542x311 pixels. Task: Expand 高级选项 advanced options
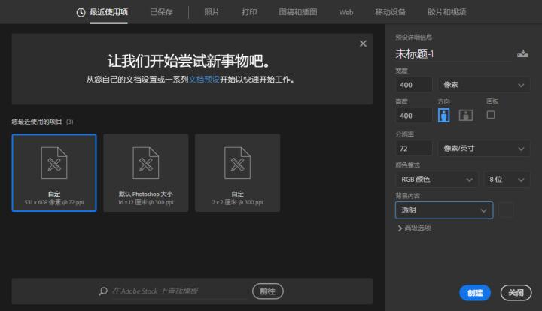tap(414, 228)
